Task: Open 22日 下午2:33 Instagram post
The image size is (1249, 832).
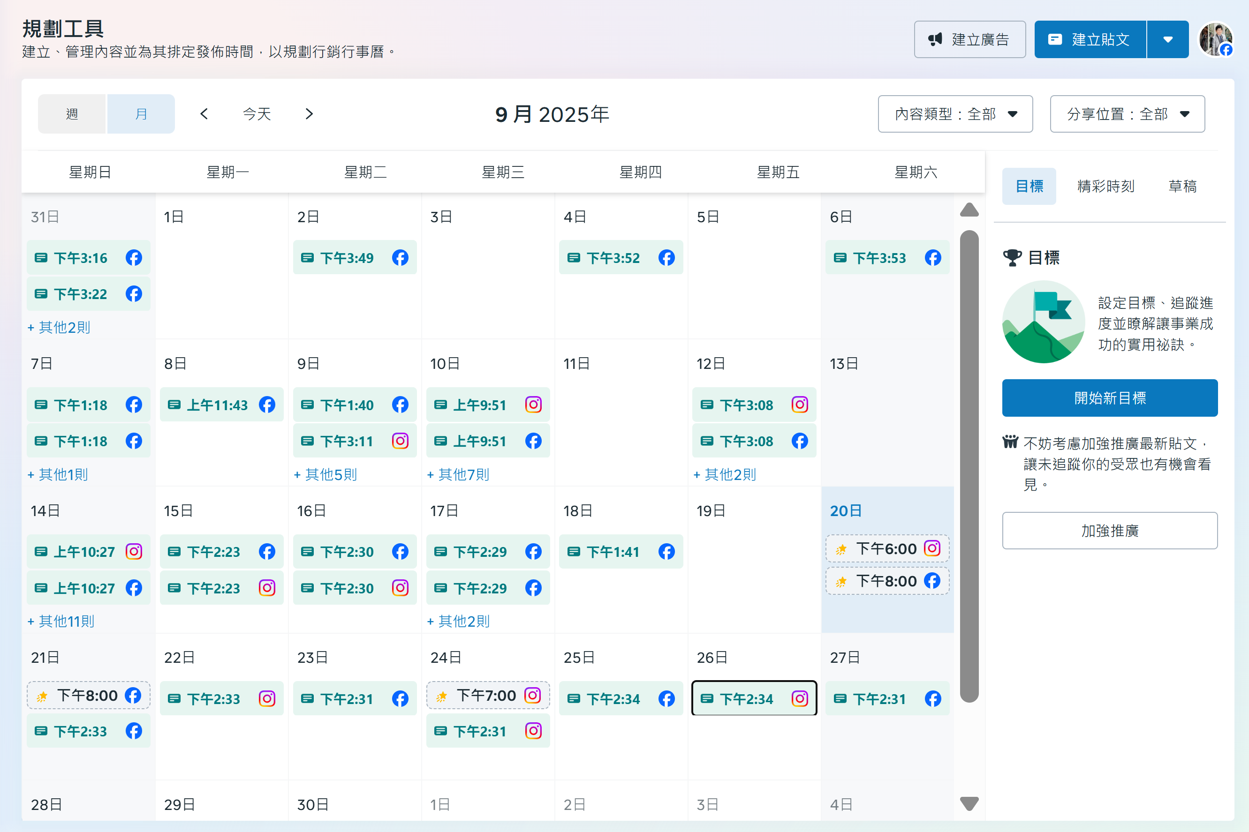Action: coord(221,698)
